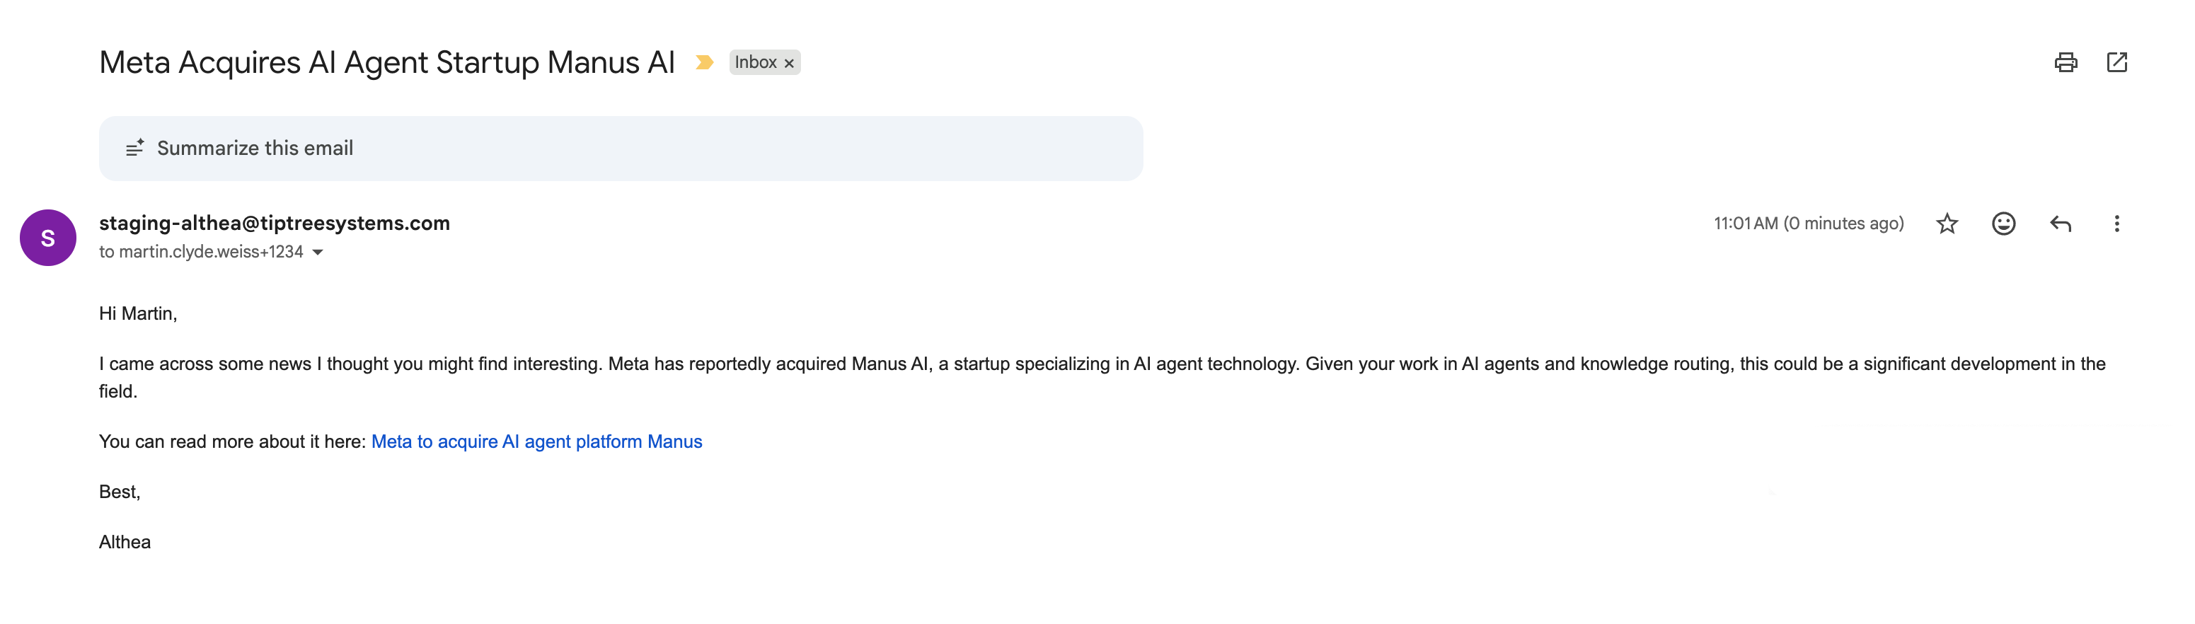Click the 'Althea' signature text
The width and height of the screenshot is (2195, 624).
point(125,542)
